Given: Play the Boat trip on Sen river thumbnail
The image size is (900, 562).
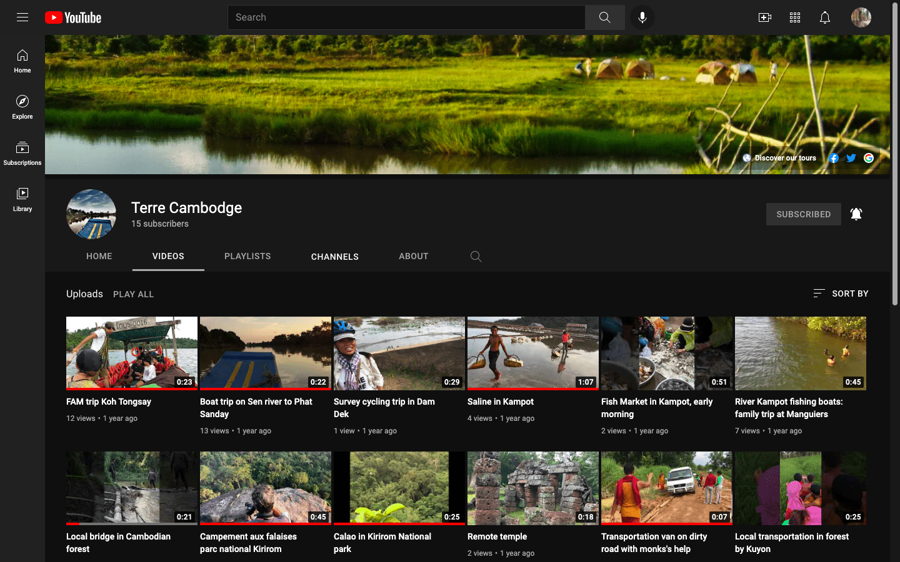Looking at the screenshot, I should click(x=266, y=353).
